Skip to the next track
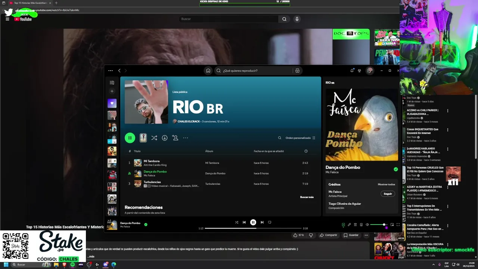The image size is (478, 269). [262, 222]
